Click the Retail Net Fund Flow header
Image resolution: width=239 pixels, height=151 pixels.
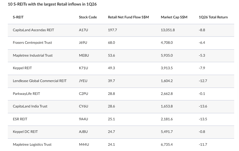coord(128,17)
